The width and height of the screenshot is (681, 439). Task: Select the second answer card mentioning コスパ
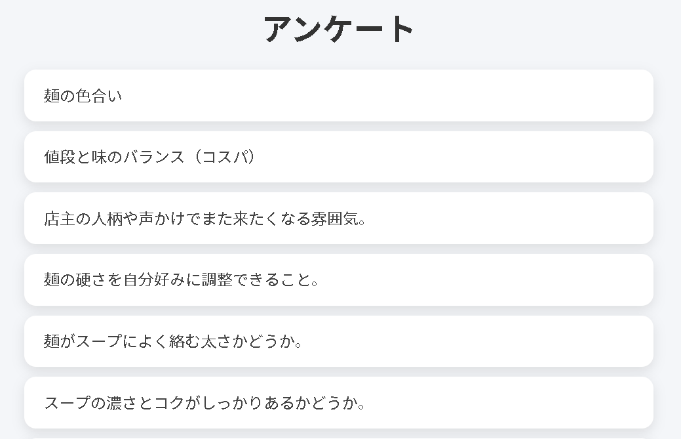[339, 157]
